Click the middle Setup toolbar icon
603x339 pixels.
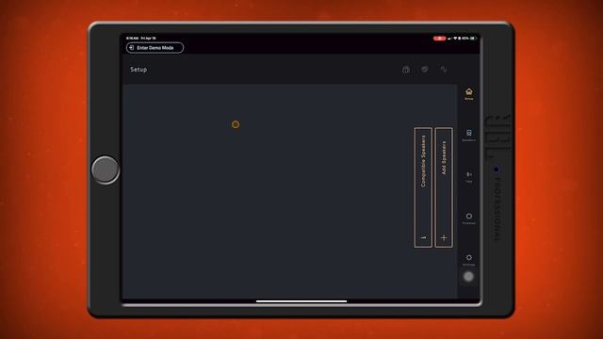[425, 70]
